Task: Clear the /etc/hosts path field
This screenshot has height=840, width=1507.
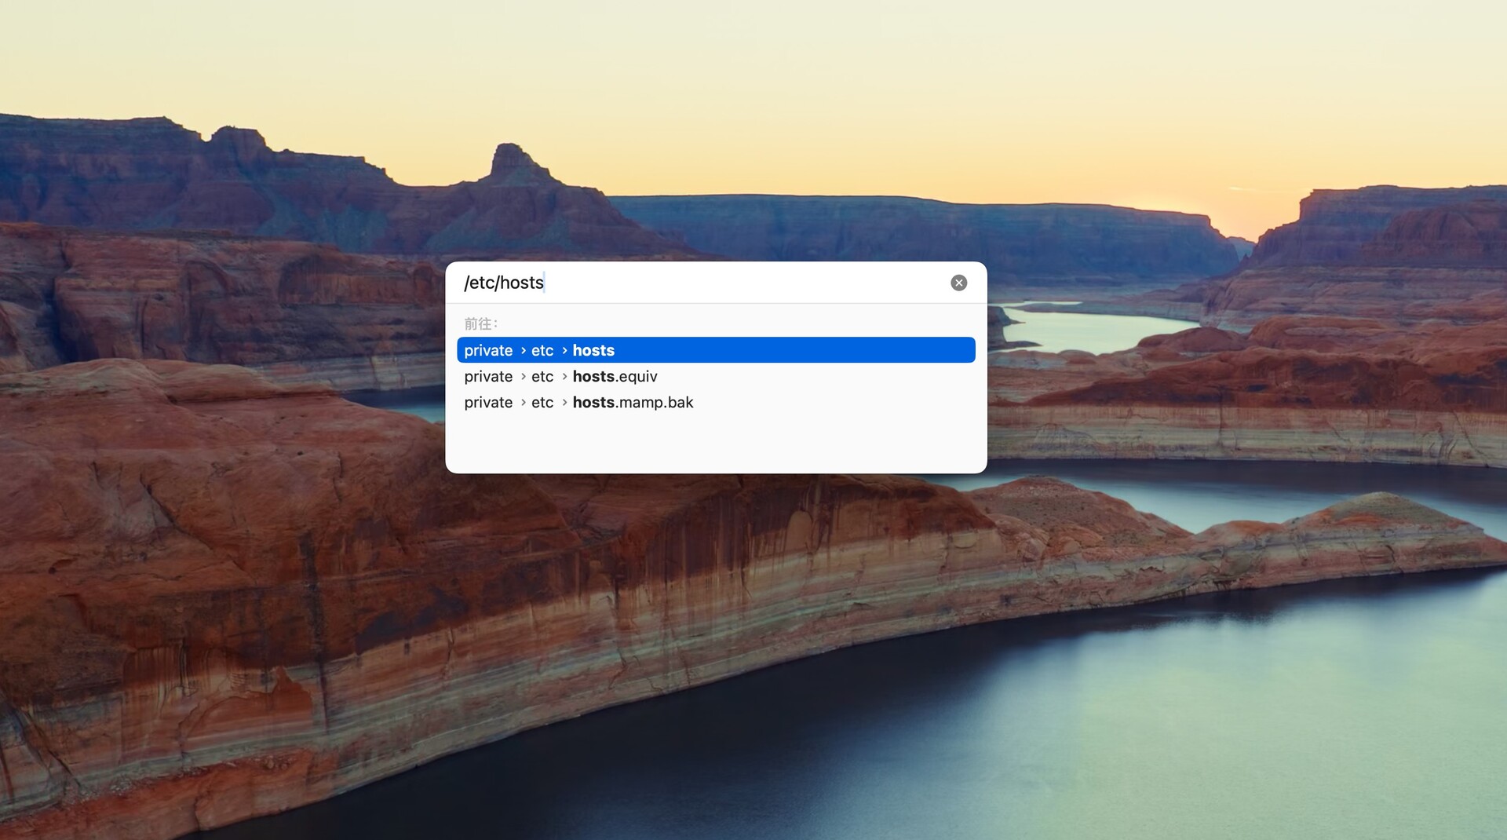Action: pyautogui.click(x=958, y=283)
